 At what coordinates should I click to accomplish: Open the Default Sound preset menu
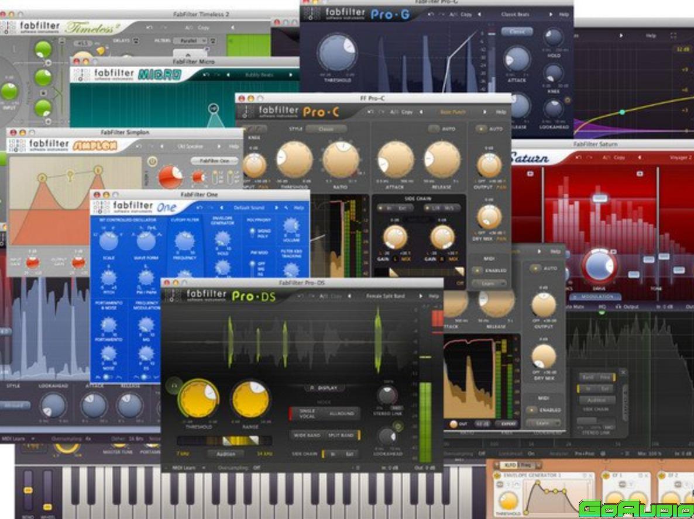[x=249, y=207]
